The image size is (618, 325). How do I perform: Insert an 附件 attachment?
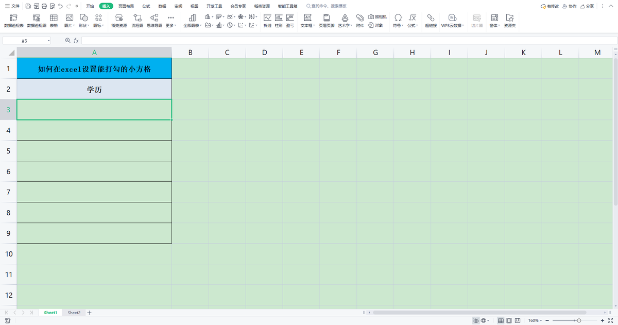(x=360, y=21)
